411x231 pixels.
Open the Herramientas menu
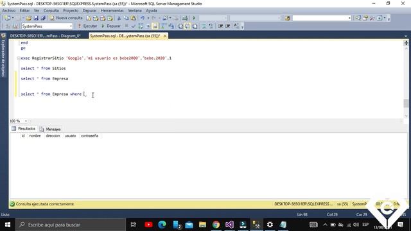coord(112,10)
